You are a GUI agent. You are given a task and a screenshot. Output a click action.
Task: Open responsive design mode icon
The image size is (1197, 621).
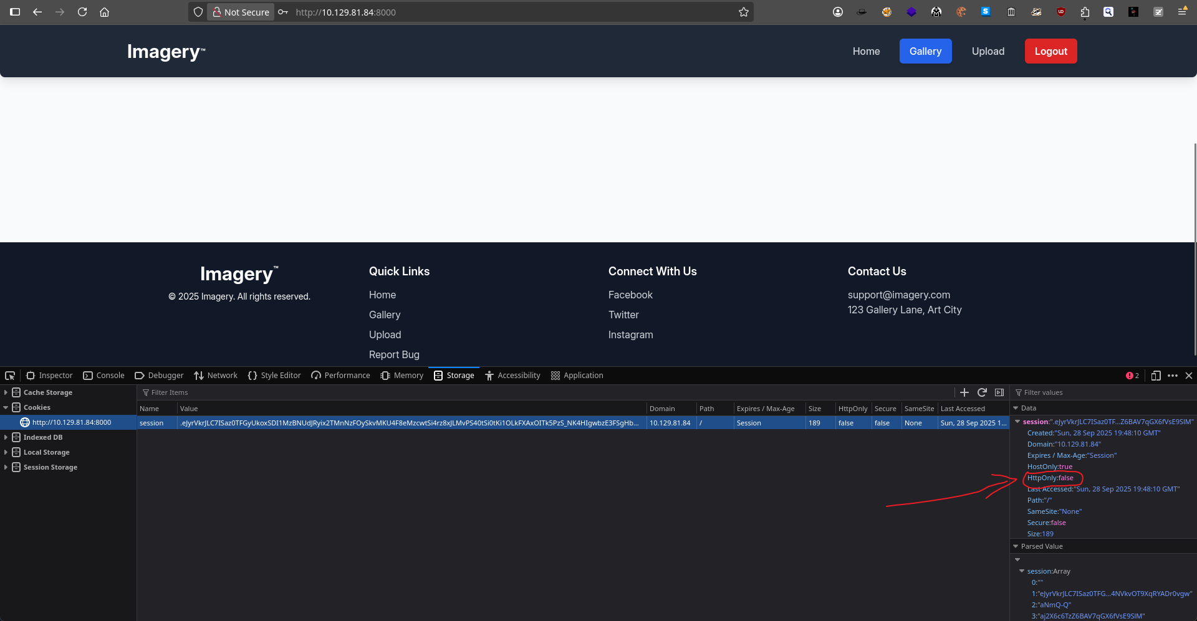(x=1156, y=376)
